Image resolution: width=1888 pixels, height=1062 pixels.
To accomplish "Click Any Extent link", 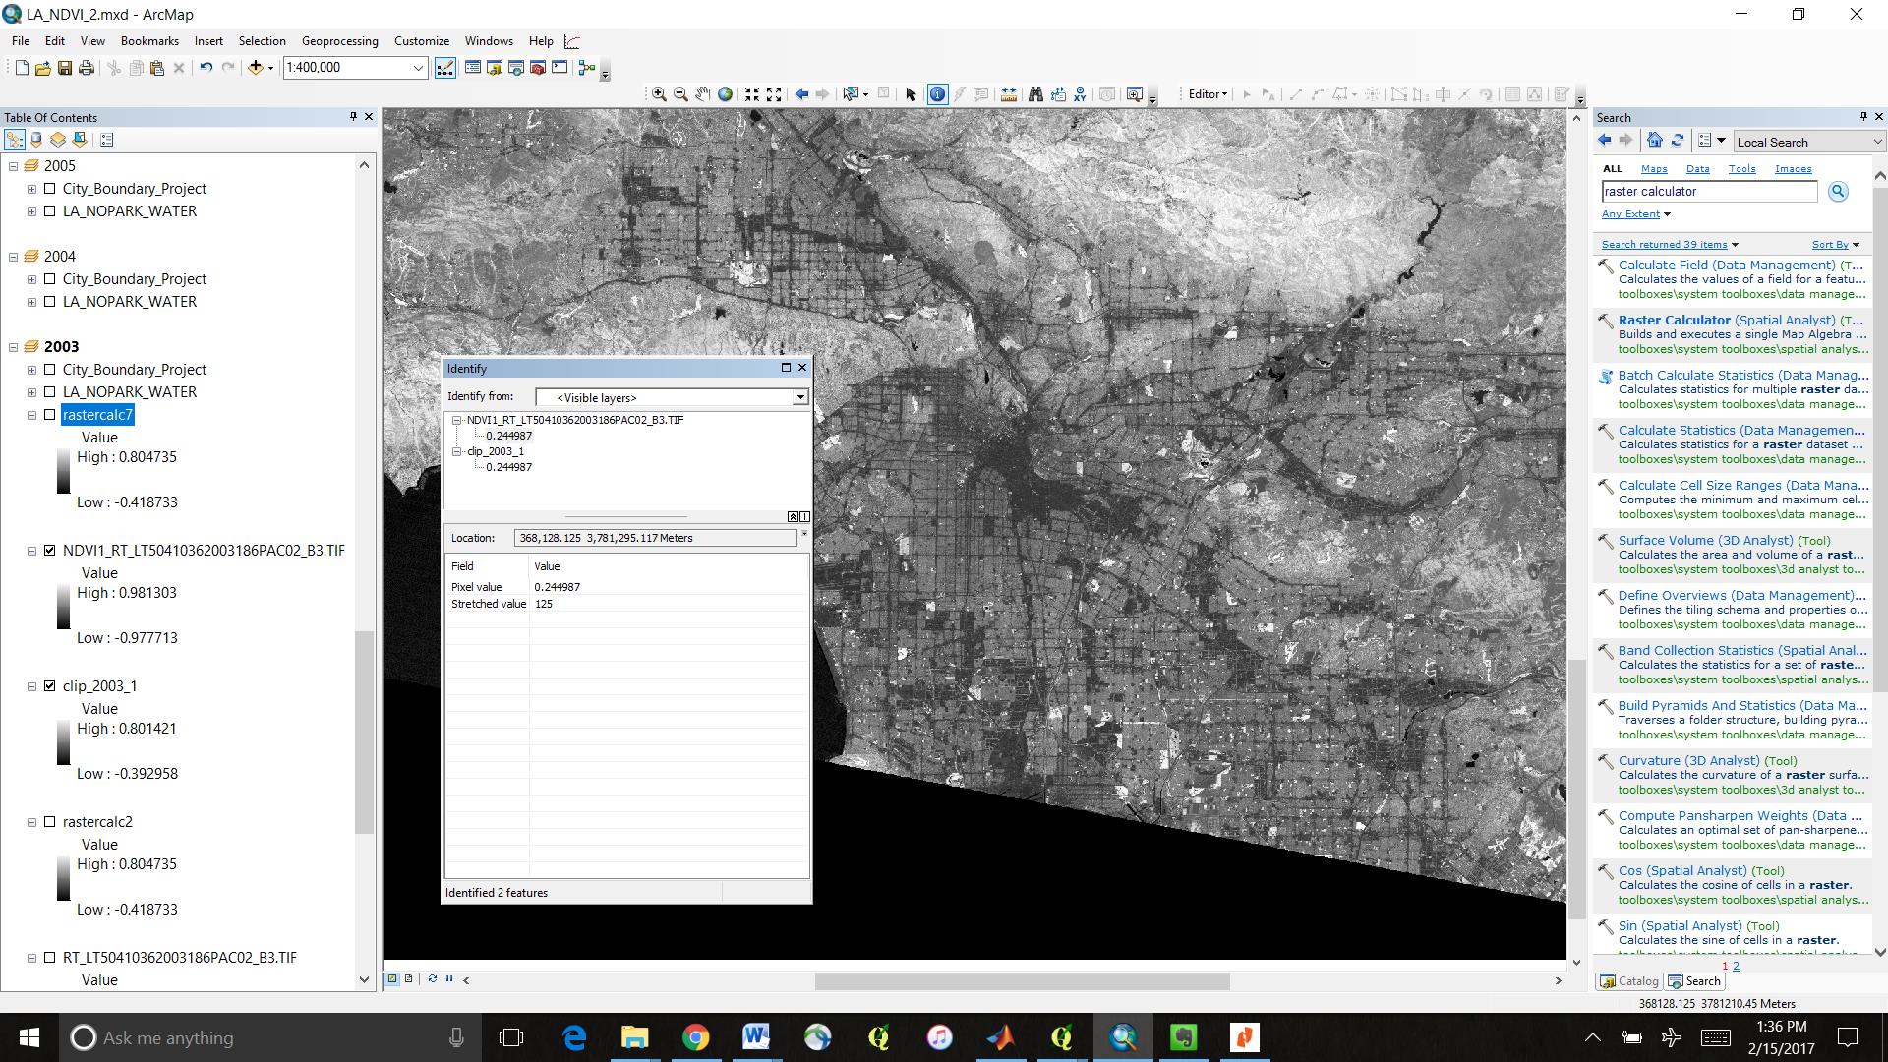I will coord(1630,214).
